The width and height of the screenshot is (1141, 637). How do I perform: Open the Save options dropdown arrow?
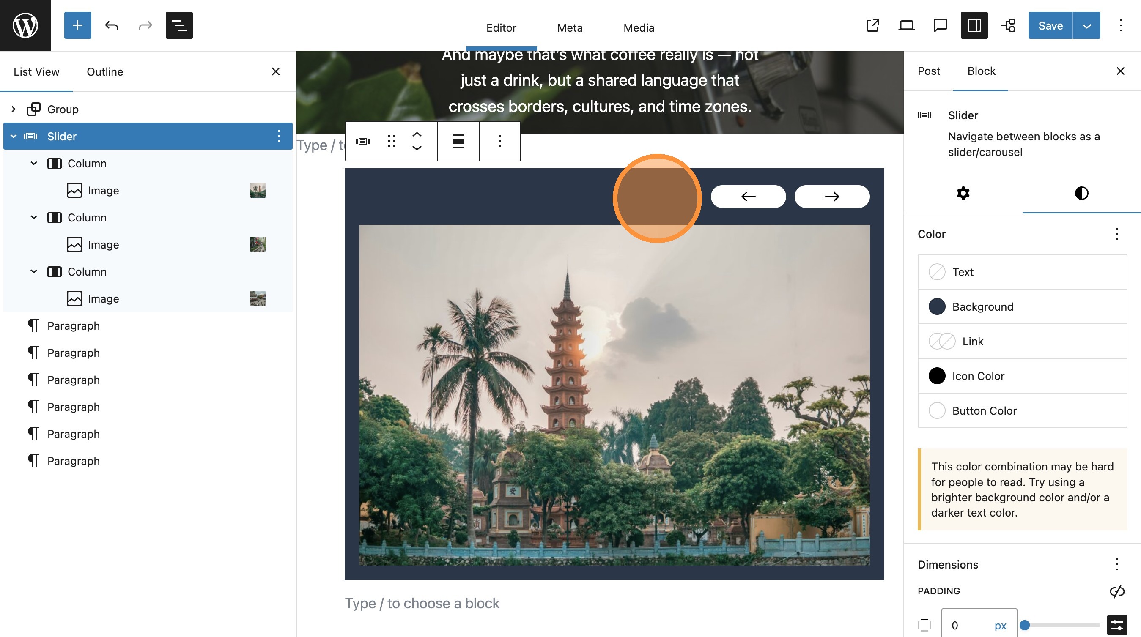[x=1086, y=25]
